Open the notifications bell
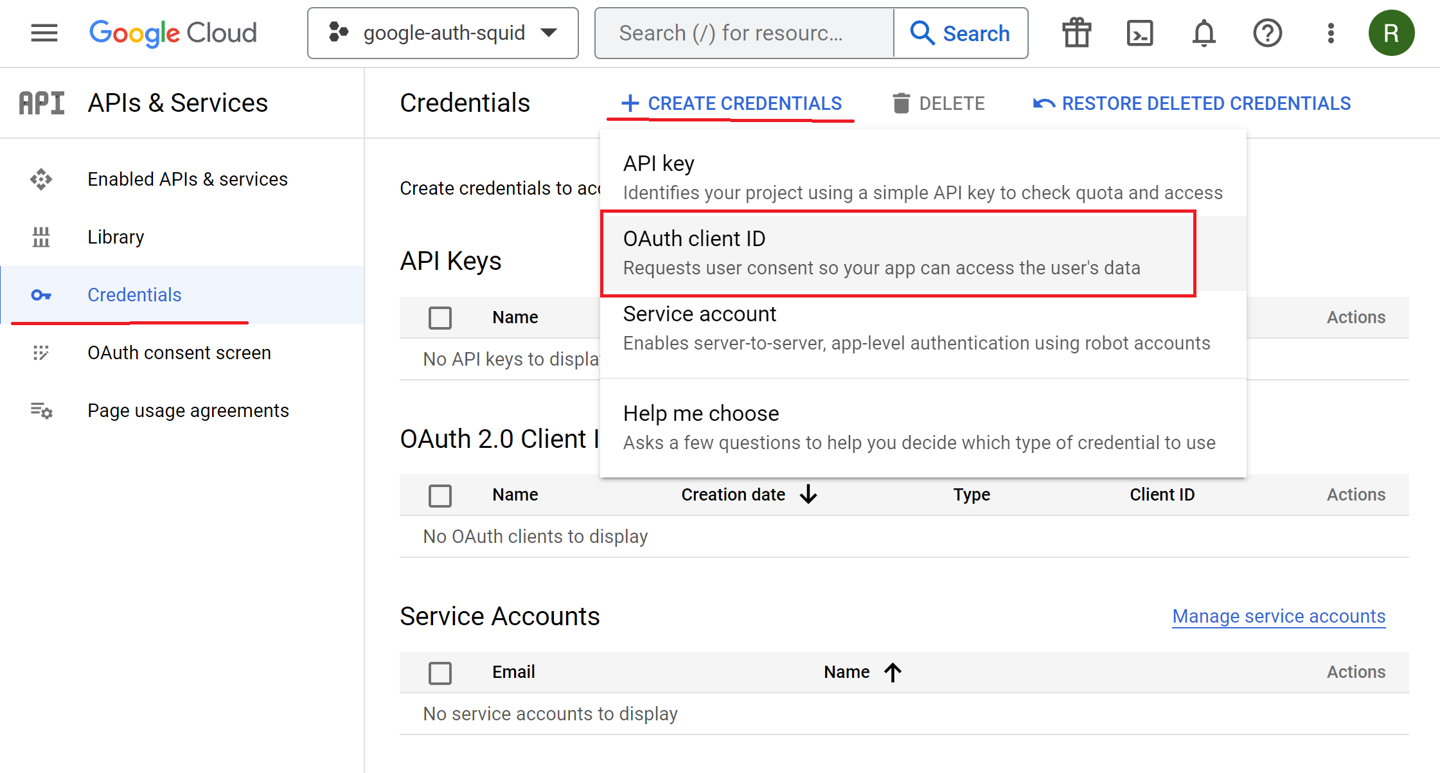 [x=1204, y=33]
